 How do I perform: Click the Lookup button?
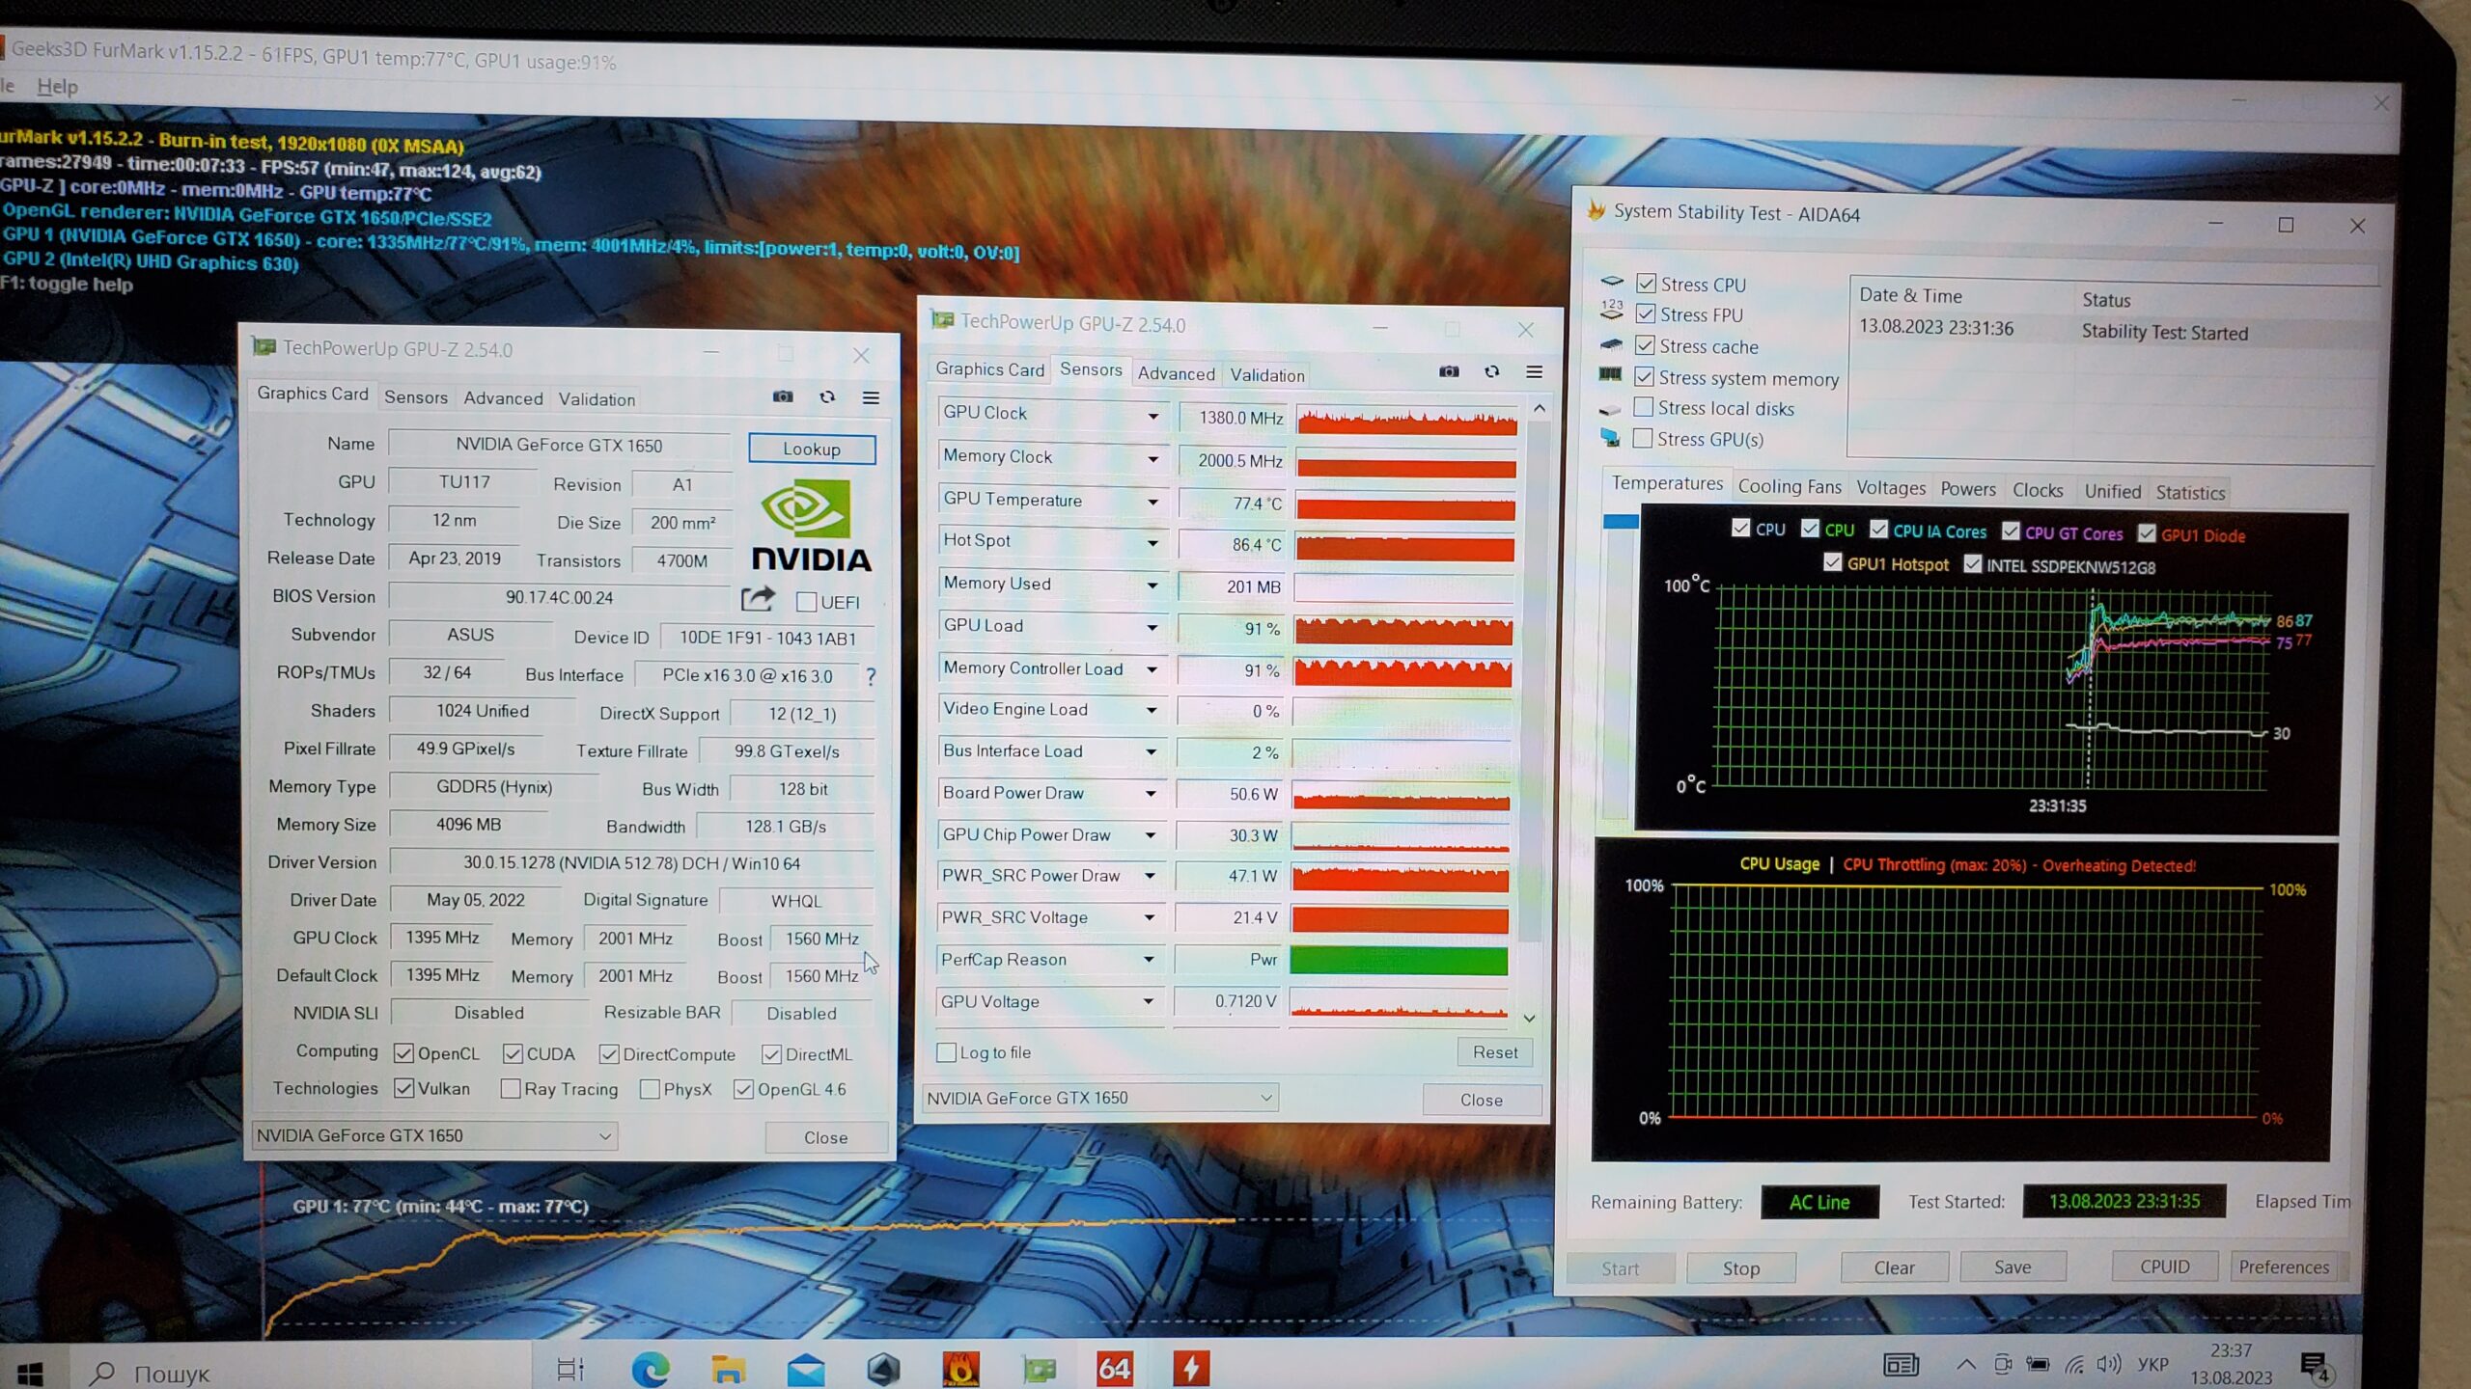pyautogui.click(x=812, y=449)
